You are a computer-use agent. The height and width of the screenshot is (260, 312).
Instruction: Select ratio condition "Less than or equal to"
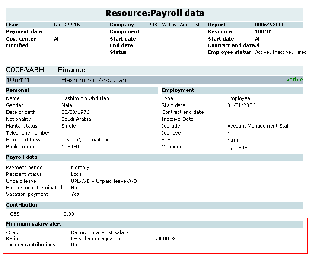(x=96, y=238)
